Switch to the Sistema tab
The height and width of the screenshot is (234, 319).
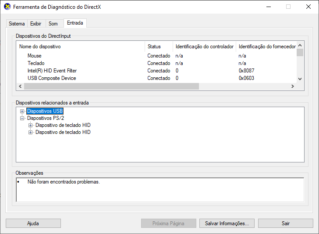tap(17, 24)
